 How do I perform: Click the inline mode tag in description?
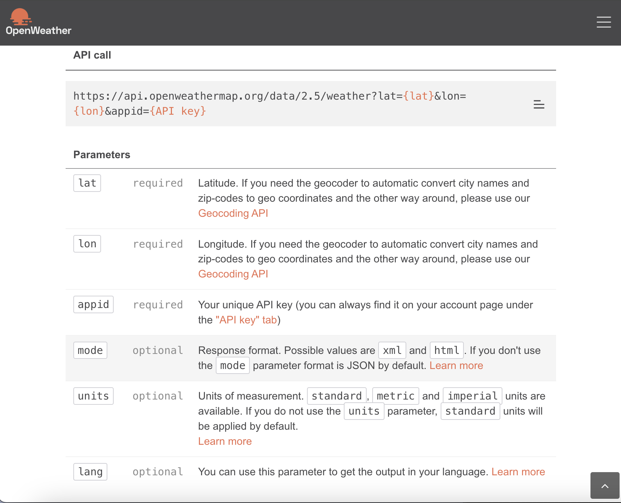(x=233, y=365)
